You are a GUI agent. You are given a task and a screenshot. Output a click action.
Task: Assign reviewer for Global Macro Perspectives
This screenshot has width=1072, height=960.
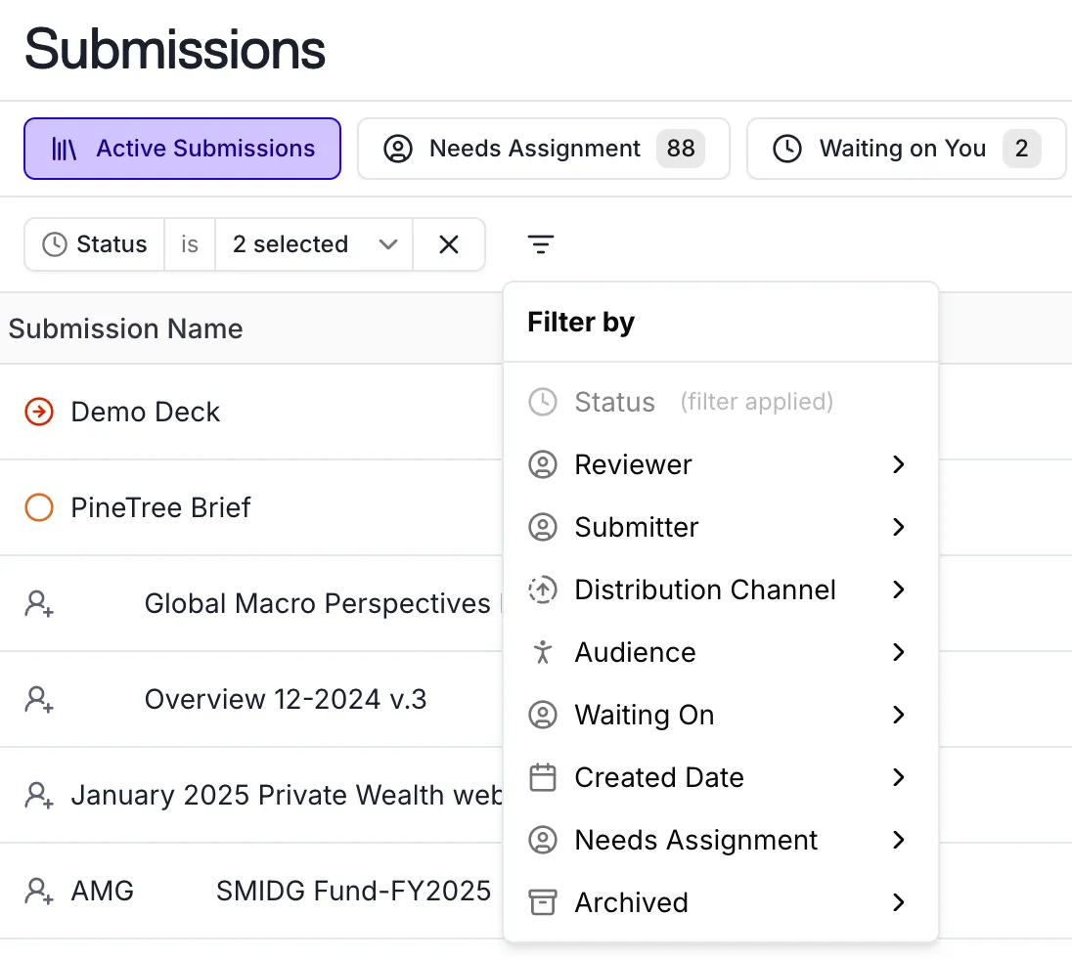(x=39, y=603)
